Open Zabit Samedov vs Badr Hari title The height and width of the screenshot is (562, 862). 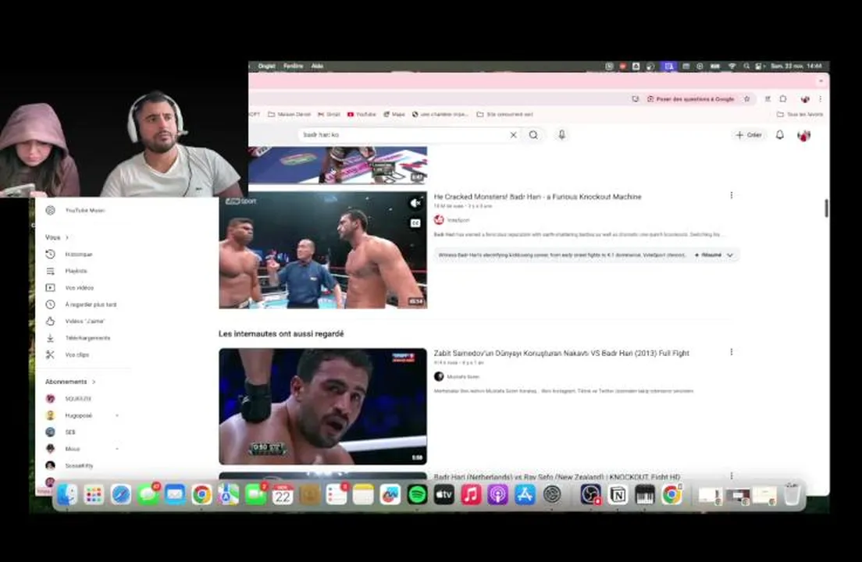[561, 354]
